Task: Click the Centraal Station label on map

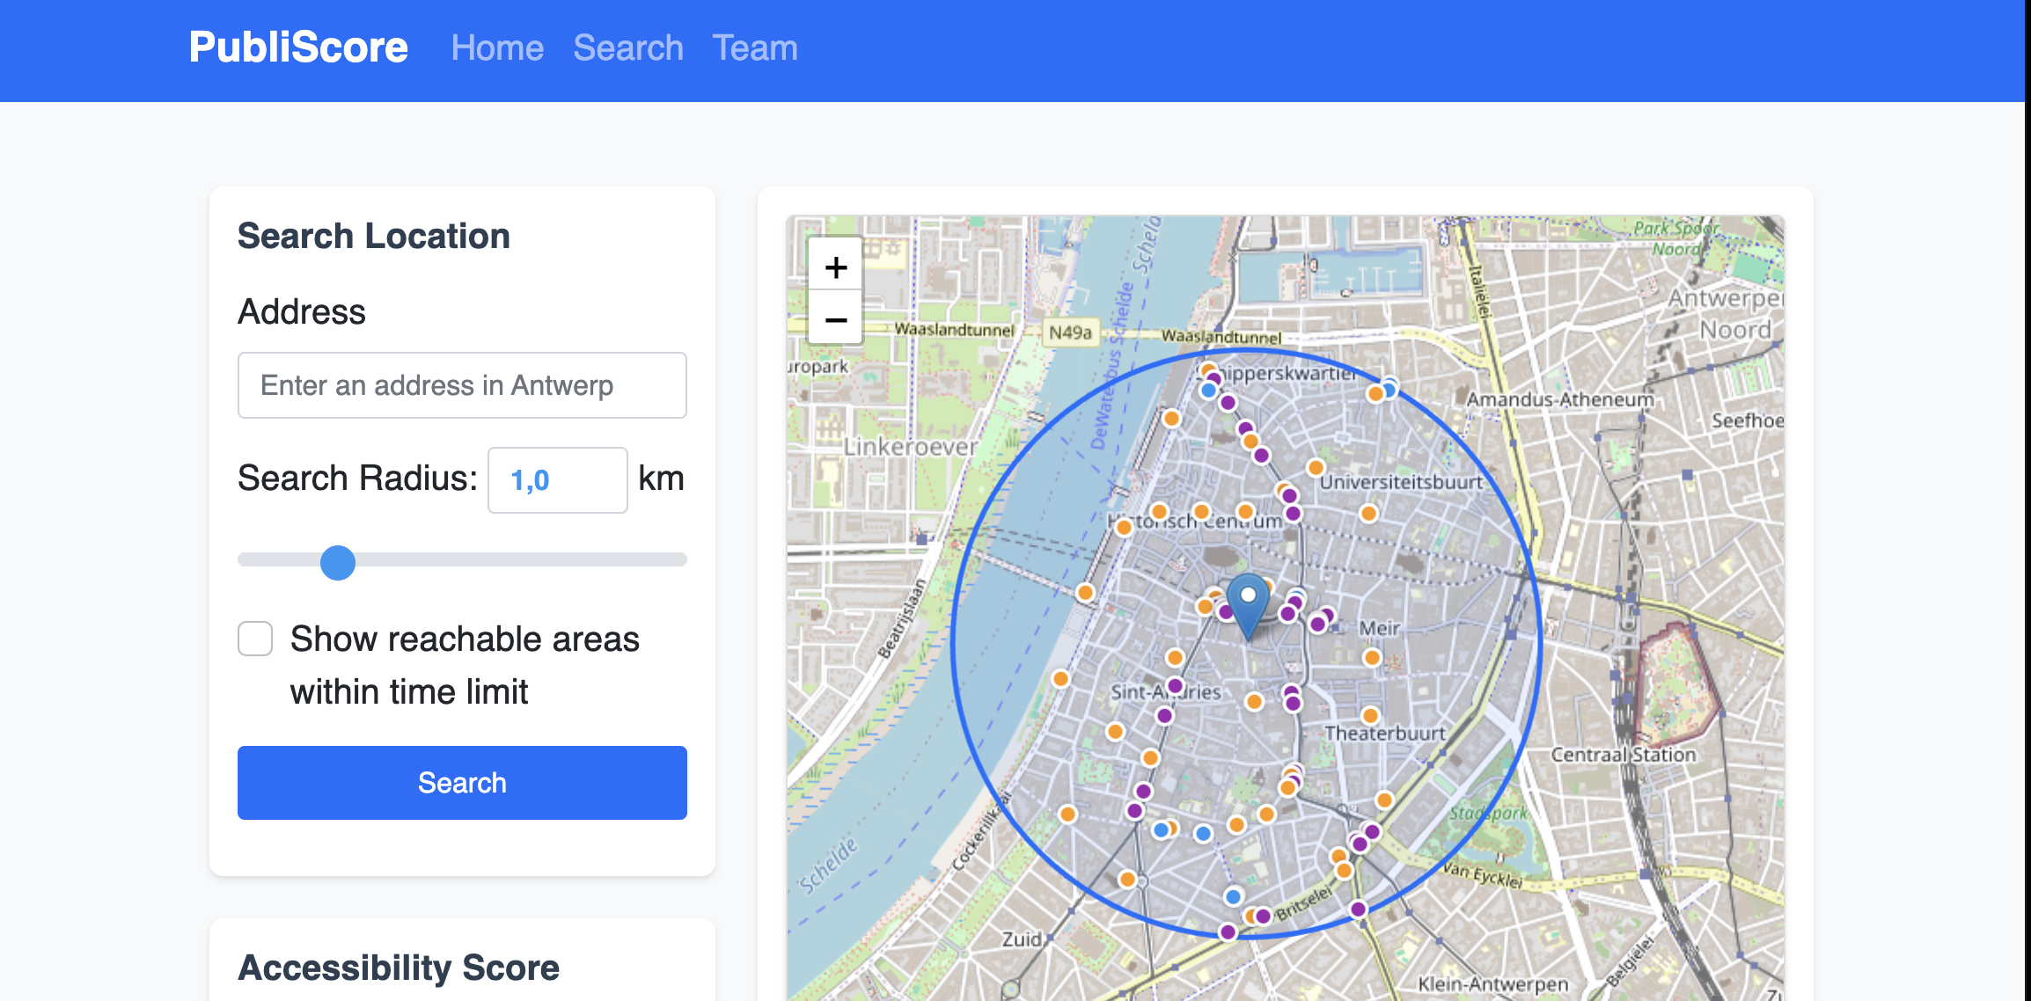Action: click(1623, 755)
